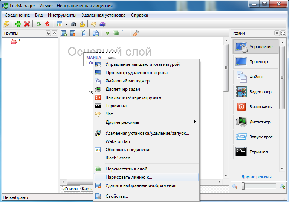The height and width of the screenshot is (202, 289).
Task: Select Файлы mode button
Action: pyautogui.click(x=255, y=77)
